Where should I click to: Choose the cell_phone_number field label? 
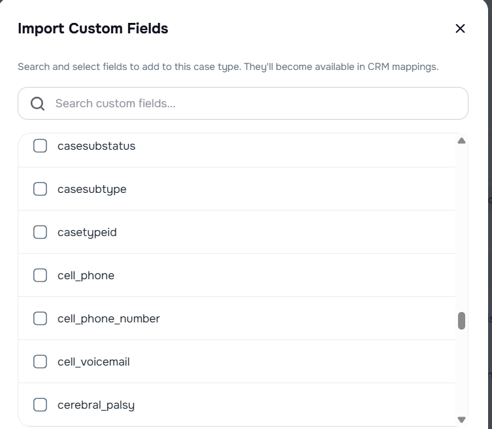[108, 318]
